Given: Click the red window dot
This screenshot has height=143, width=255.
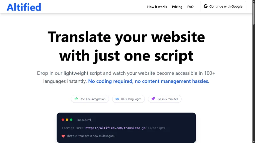Looking at the screenshot, I should (x=63, y=120).
